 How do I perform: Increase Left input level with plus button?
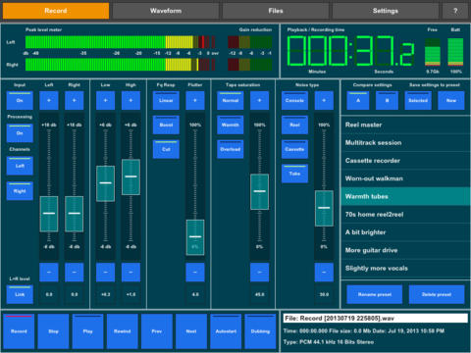[x=49, y=100]
